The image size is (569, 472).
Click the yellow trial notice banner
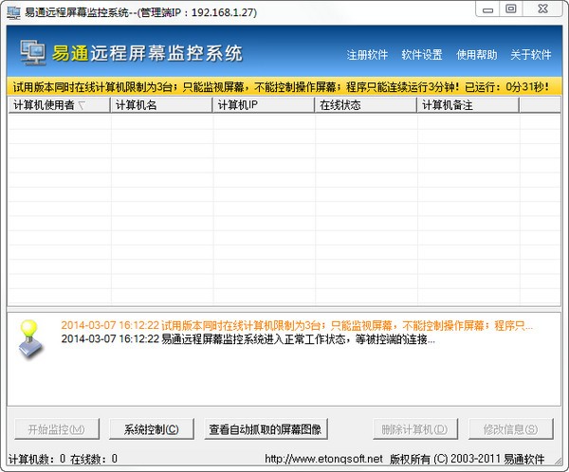pos(284,87)
